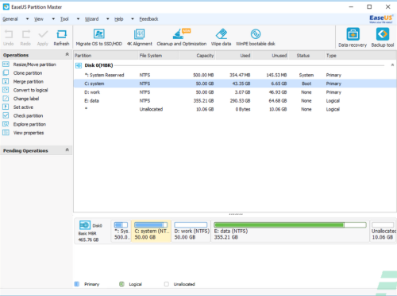This screenshot has height=296, width=397.
Task: Sort by the Partition column header
Action: (x=106, y=56)
